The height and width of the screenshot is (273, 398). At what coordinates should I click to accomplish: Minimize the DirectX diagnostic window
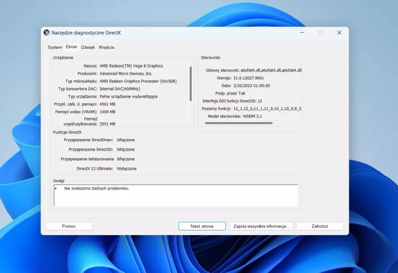(302, 33)
